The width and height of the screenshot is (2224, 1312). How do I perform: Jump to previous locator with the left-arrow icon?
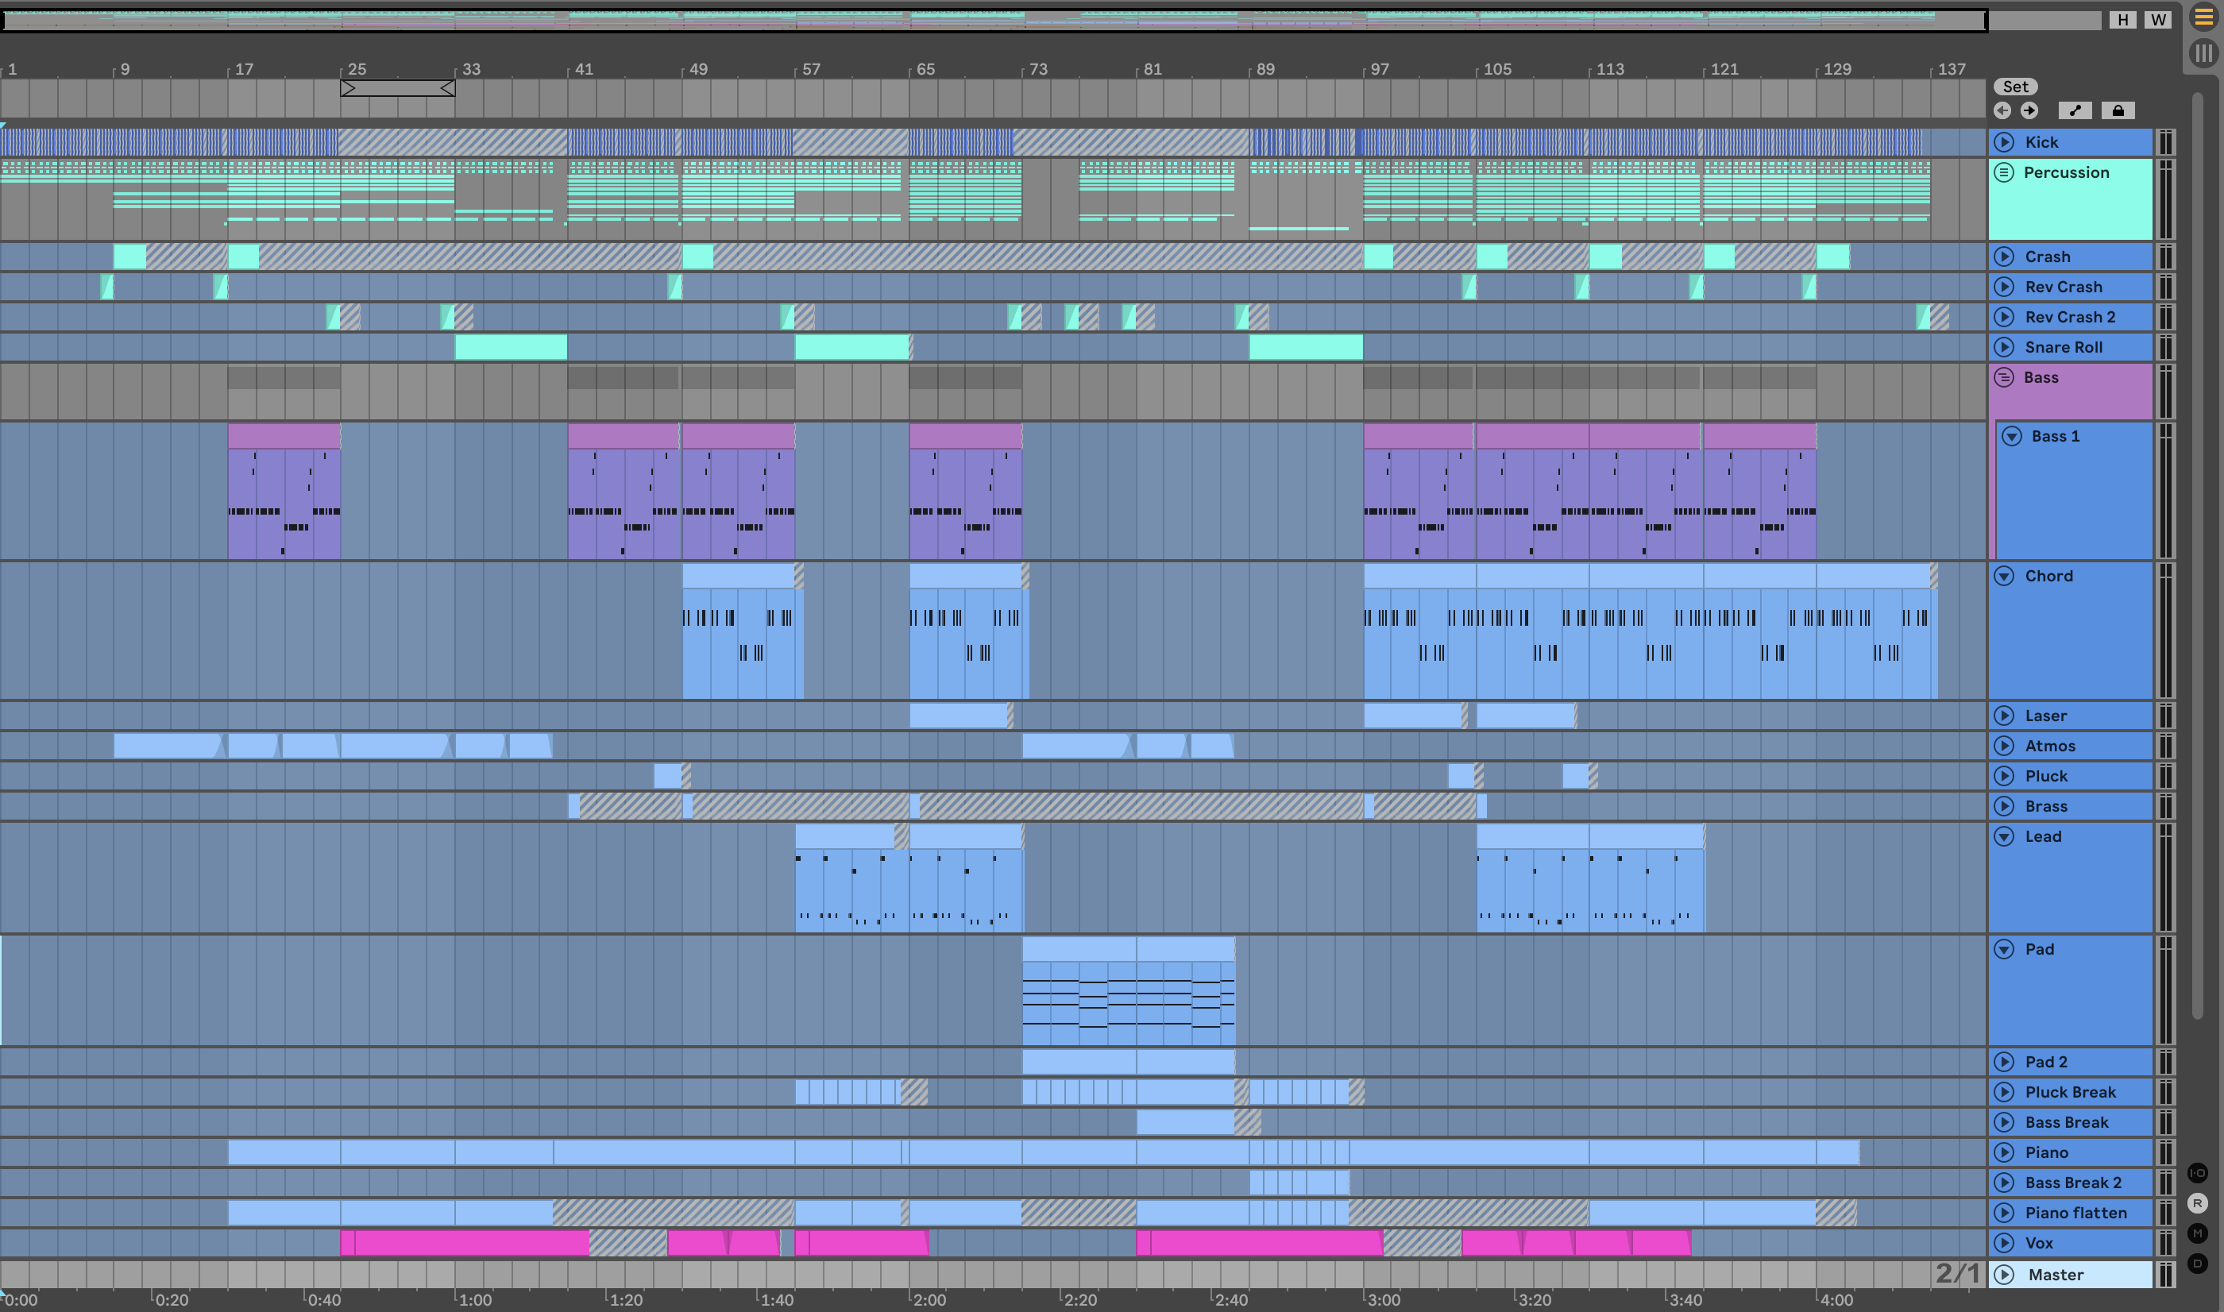(x=2002, y=110)
